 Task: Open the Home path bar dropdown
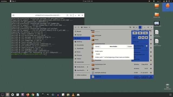click(89, 27)
